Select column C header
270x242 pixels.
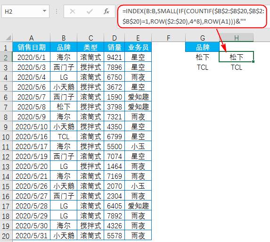90,38
